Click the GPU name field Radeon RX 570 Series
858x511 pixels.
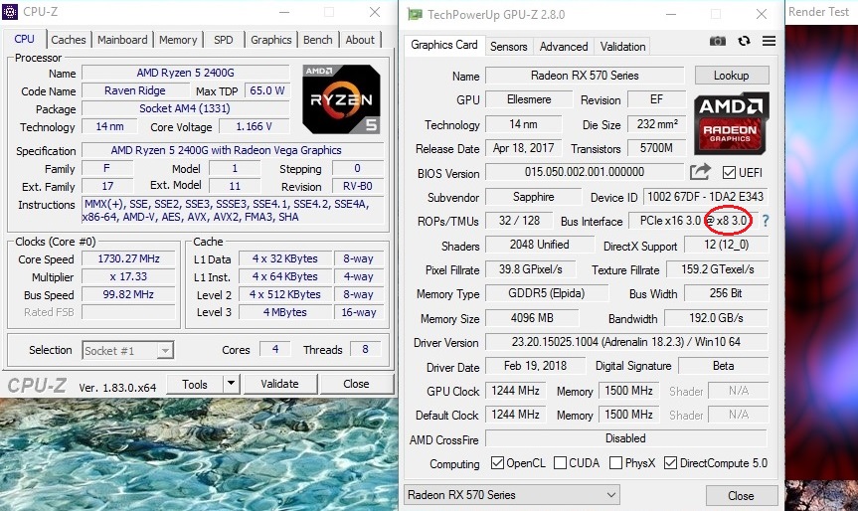coord(585,76)
